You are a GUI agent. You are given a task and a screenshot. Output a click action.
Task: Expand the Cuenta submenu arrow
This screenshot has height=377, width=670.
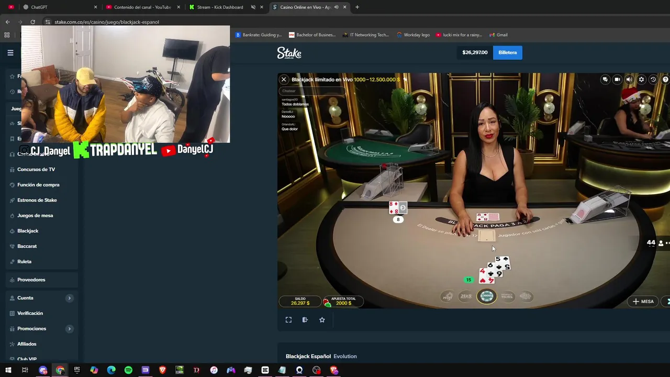pos(69,298)
